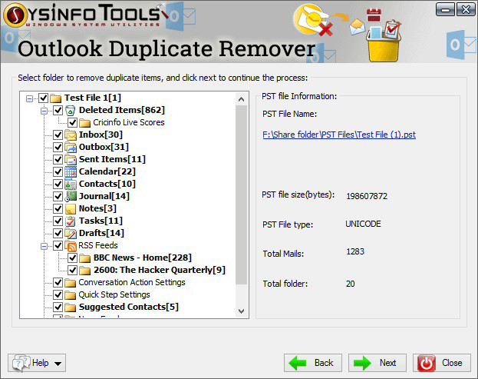Click the Tasks clipboard icon
478x379 pixels.
pyautogui.click(x=70, y=221)
